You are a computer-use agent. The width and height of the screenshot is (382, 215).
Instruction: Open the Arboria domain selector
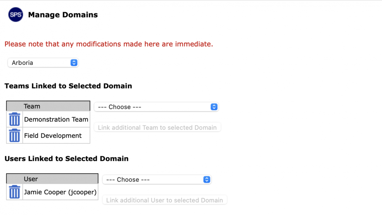tap(43, 63)
